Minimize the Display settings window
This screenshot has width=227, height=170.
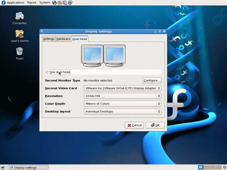[155, 32]
